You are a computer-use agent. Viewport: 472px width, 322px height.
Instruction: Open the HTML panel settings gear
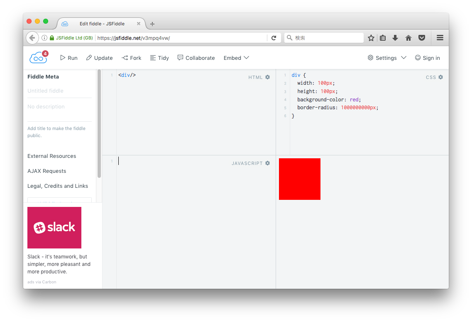click(267, 77)
